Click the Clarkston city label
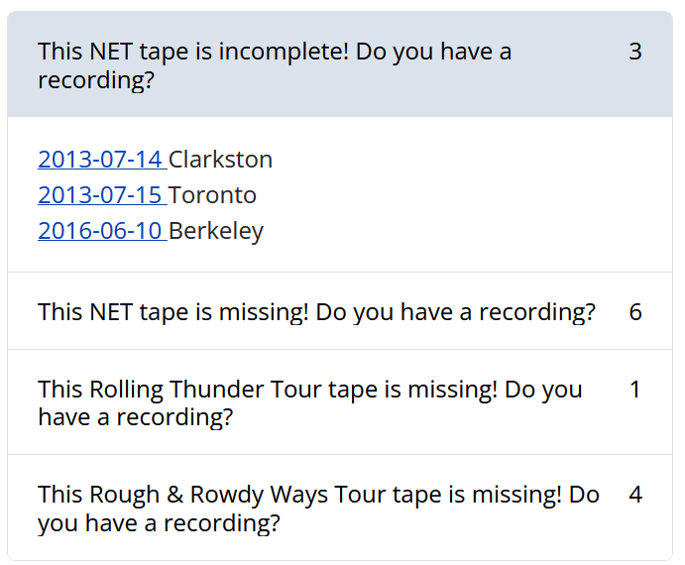Image resolution: width=685 pixels, height=565 pixels. click(x=220, y=160)
